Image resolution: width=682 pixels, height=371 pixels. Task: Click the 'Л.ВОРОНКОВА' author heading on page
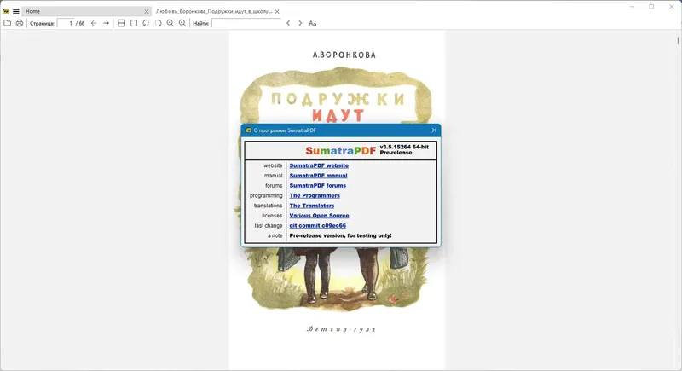[344, 55]
